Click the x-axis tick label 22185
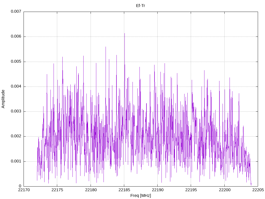265x199 pixels. (x=124, y=190)
